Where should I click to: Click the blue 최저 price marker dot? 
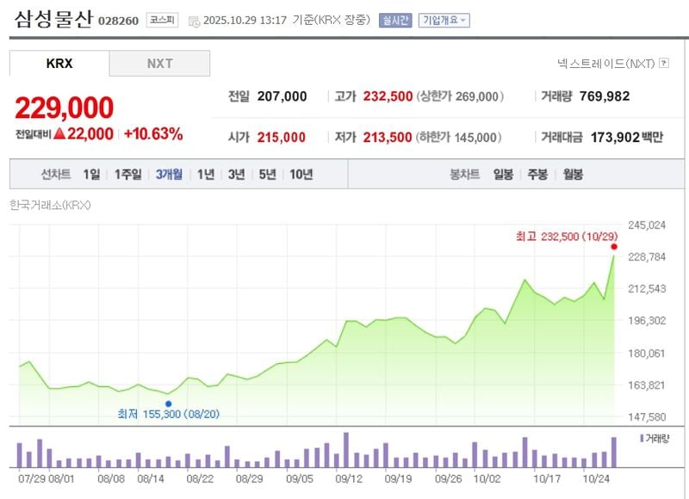[169, 403]
